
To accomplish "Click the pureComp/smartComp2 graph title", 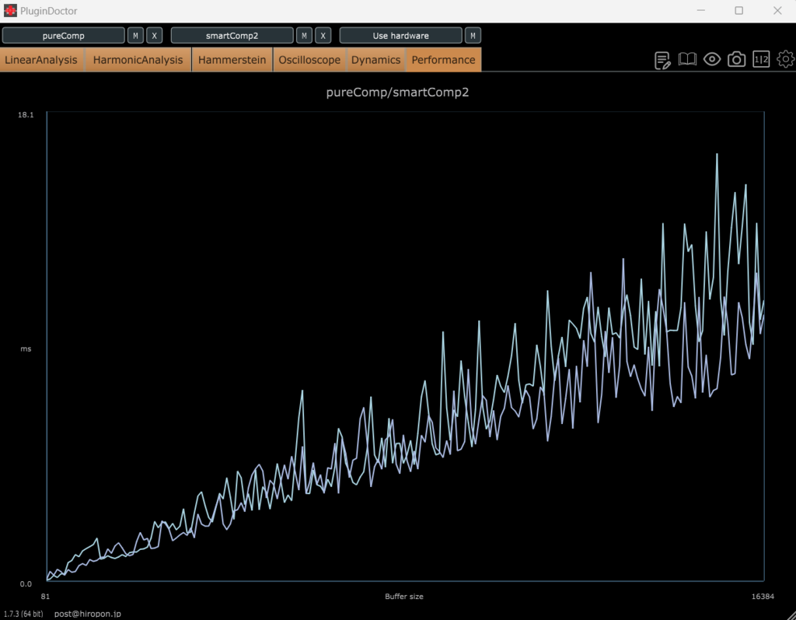I will 397,93.
